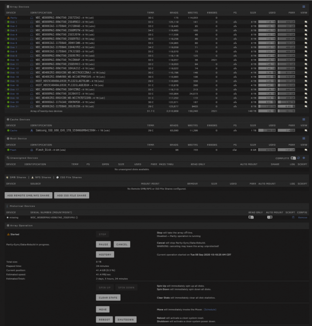Image resolution: width=312 pixels, height=326 pixels.
Task: Browse the Cache SSD using its view icon
Action: 306,130
